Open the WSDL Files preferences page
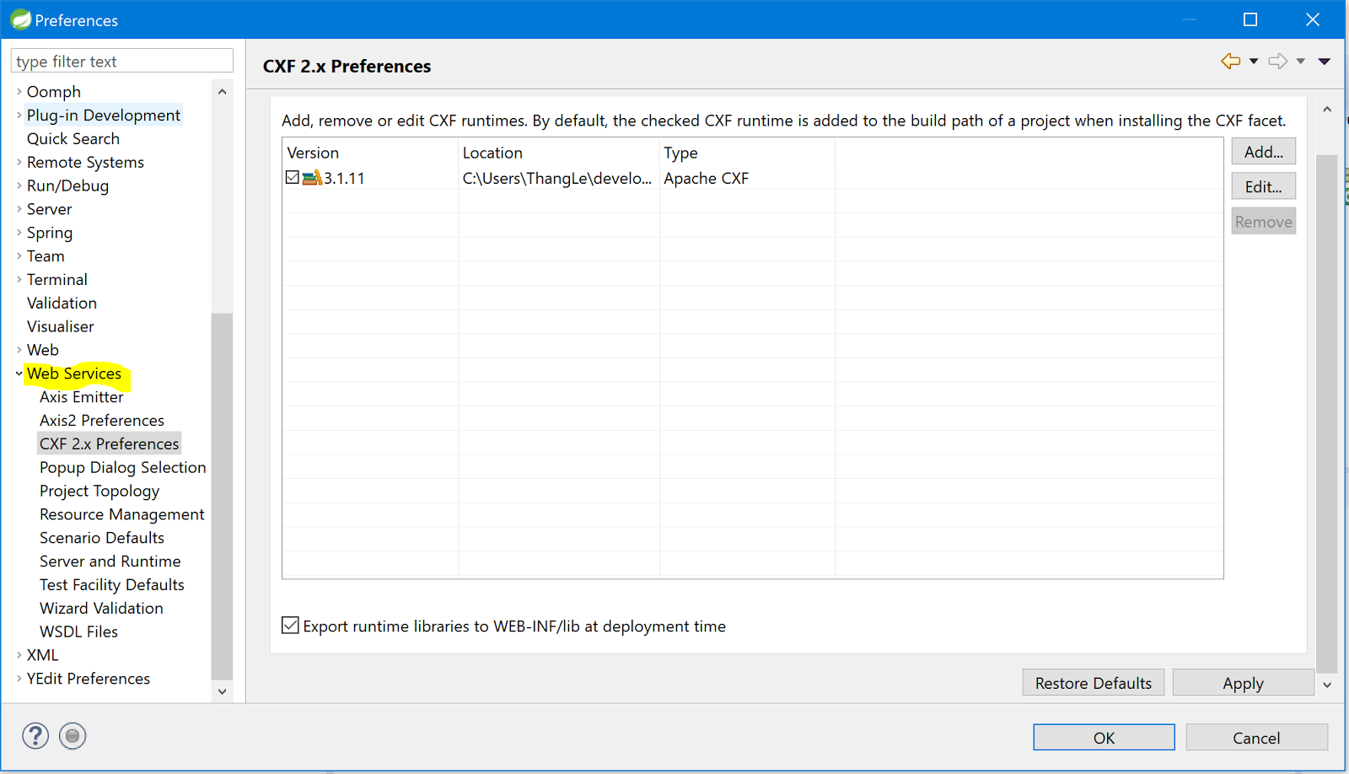 click(x=78, y=631)
